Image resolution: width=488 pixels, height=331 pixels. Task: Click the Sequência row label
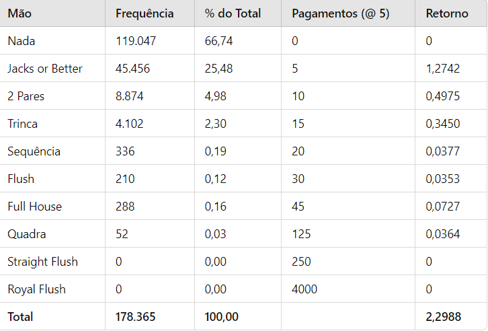34,151
